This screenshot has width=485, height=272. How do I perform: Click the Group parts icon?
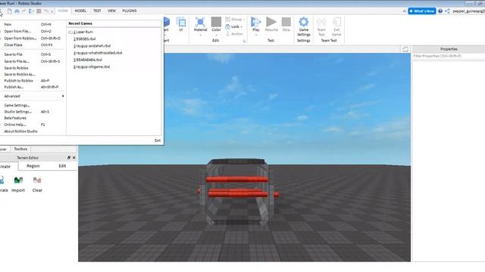(228, 19)
